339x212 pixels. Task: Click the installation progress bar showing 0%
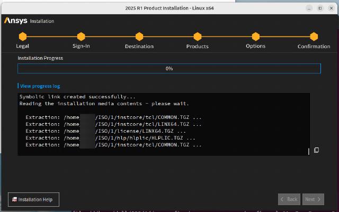[169, 68]
